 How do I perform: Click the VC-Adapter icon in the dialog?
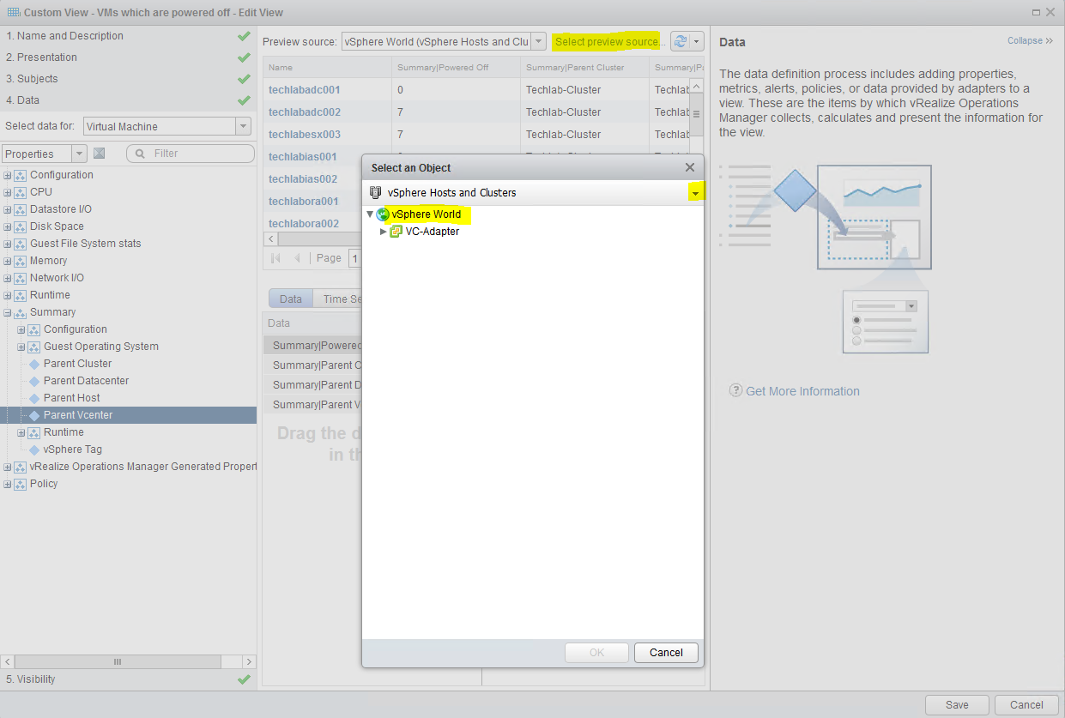[396, 232]
